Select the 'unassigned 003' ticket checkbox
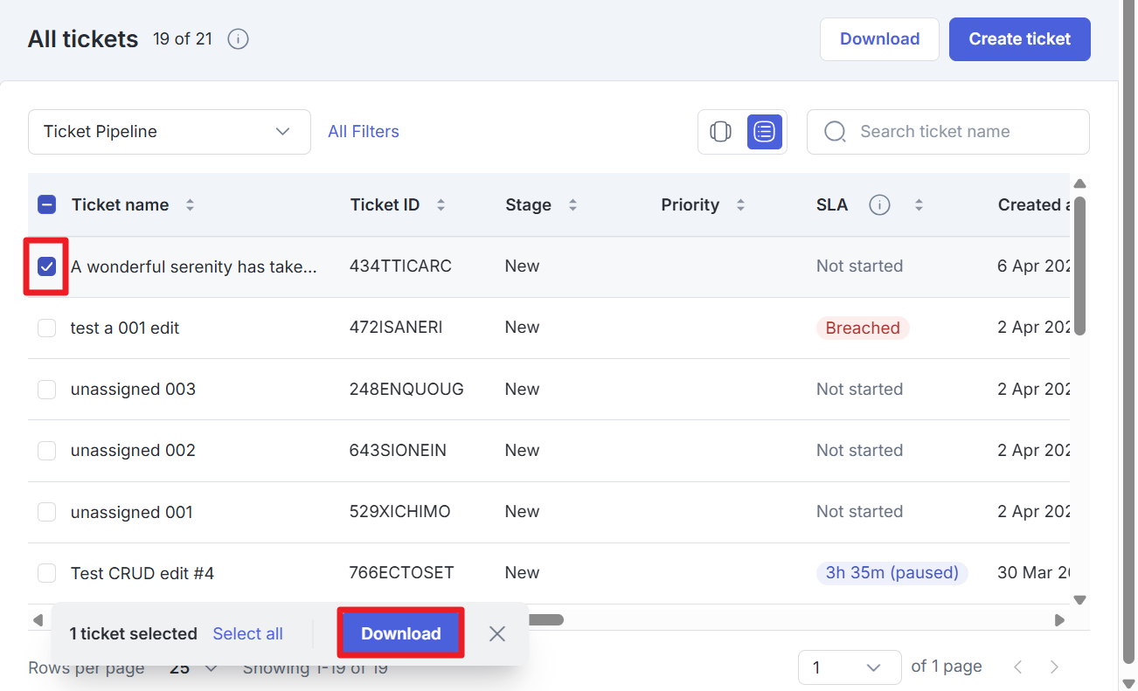Screen dimensions: 1138x691 pos(47,390)
